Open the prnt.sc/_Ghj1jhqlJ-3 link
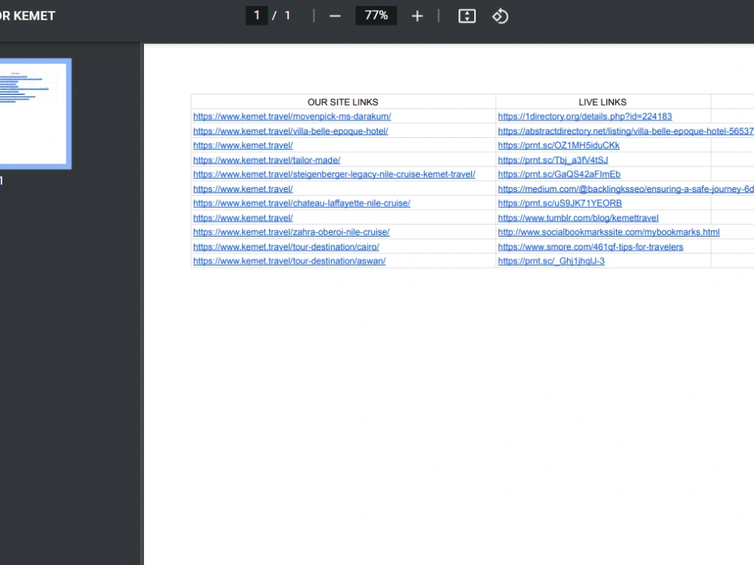 [x=551, y=261]
